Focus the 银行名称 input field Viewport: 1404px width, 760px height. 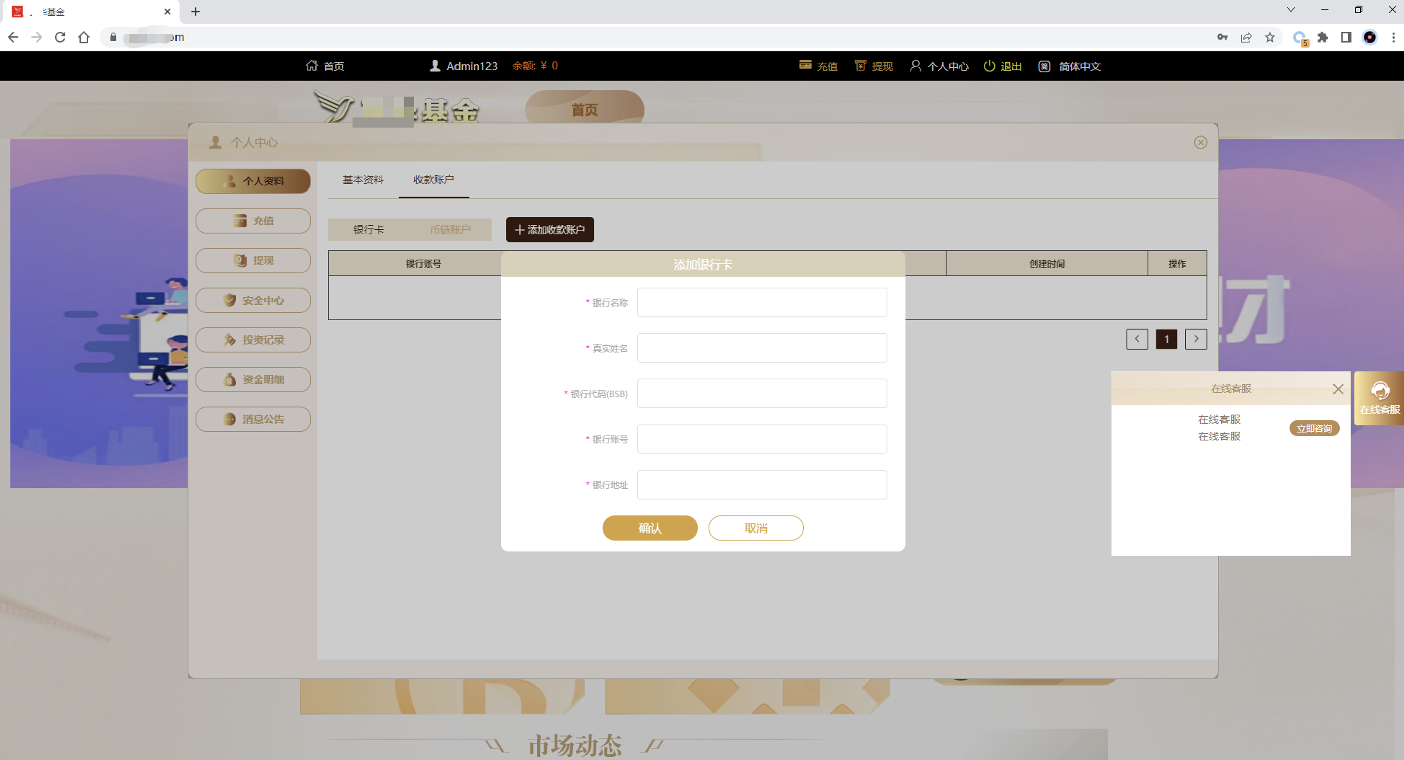click(x=762, y=302)
